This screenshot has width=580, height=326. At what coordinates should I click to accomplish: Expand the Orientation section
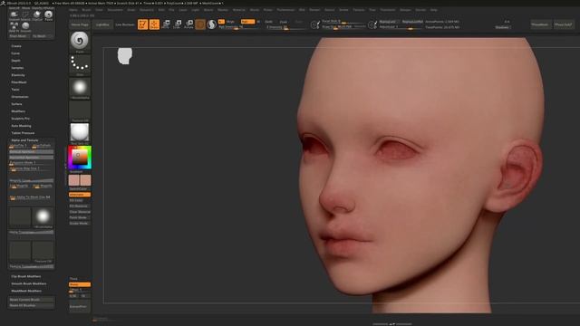(x=20, y=97)
